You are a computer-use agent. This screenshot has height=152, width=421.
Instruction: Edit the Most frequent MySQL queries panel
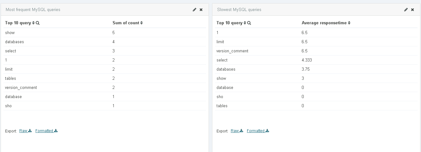pos(194,10)
